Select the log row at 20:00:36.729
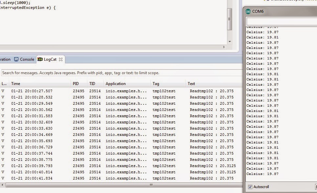The width and height of the screenshot is (317, 193). (x=121, y=147)
